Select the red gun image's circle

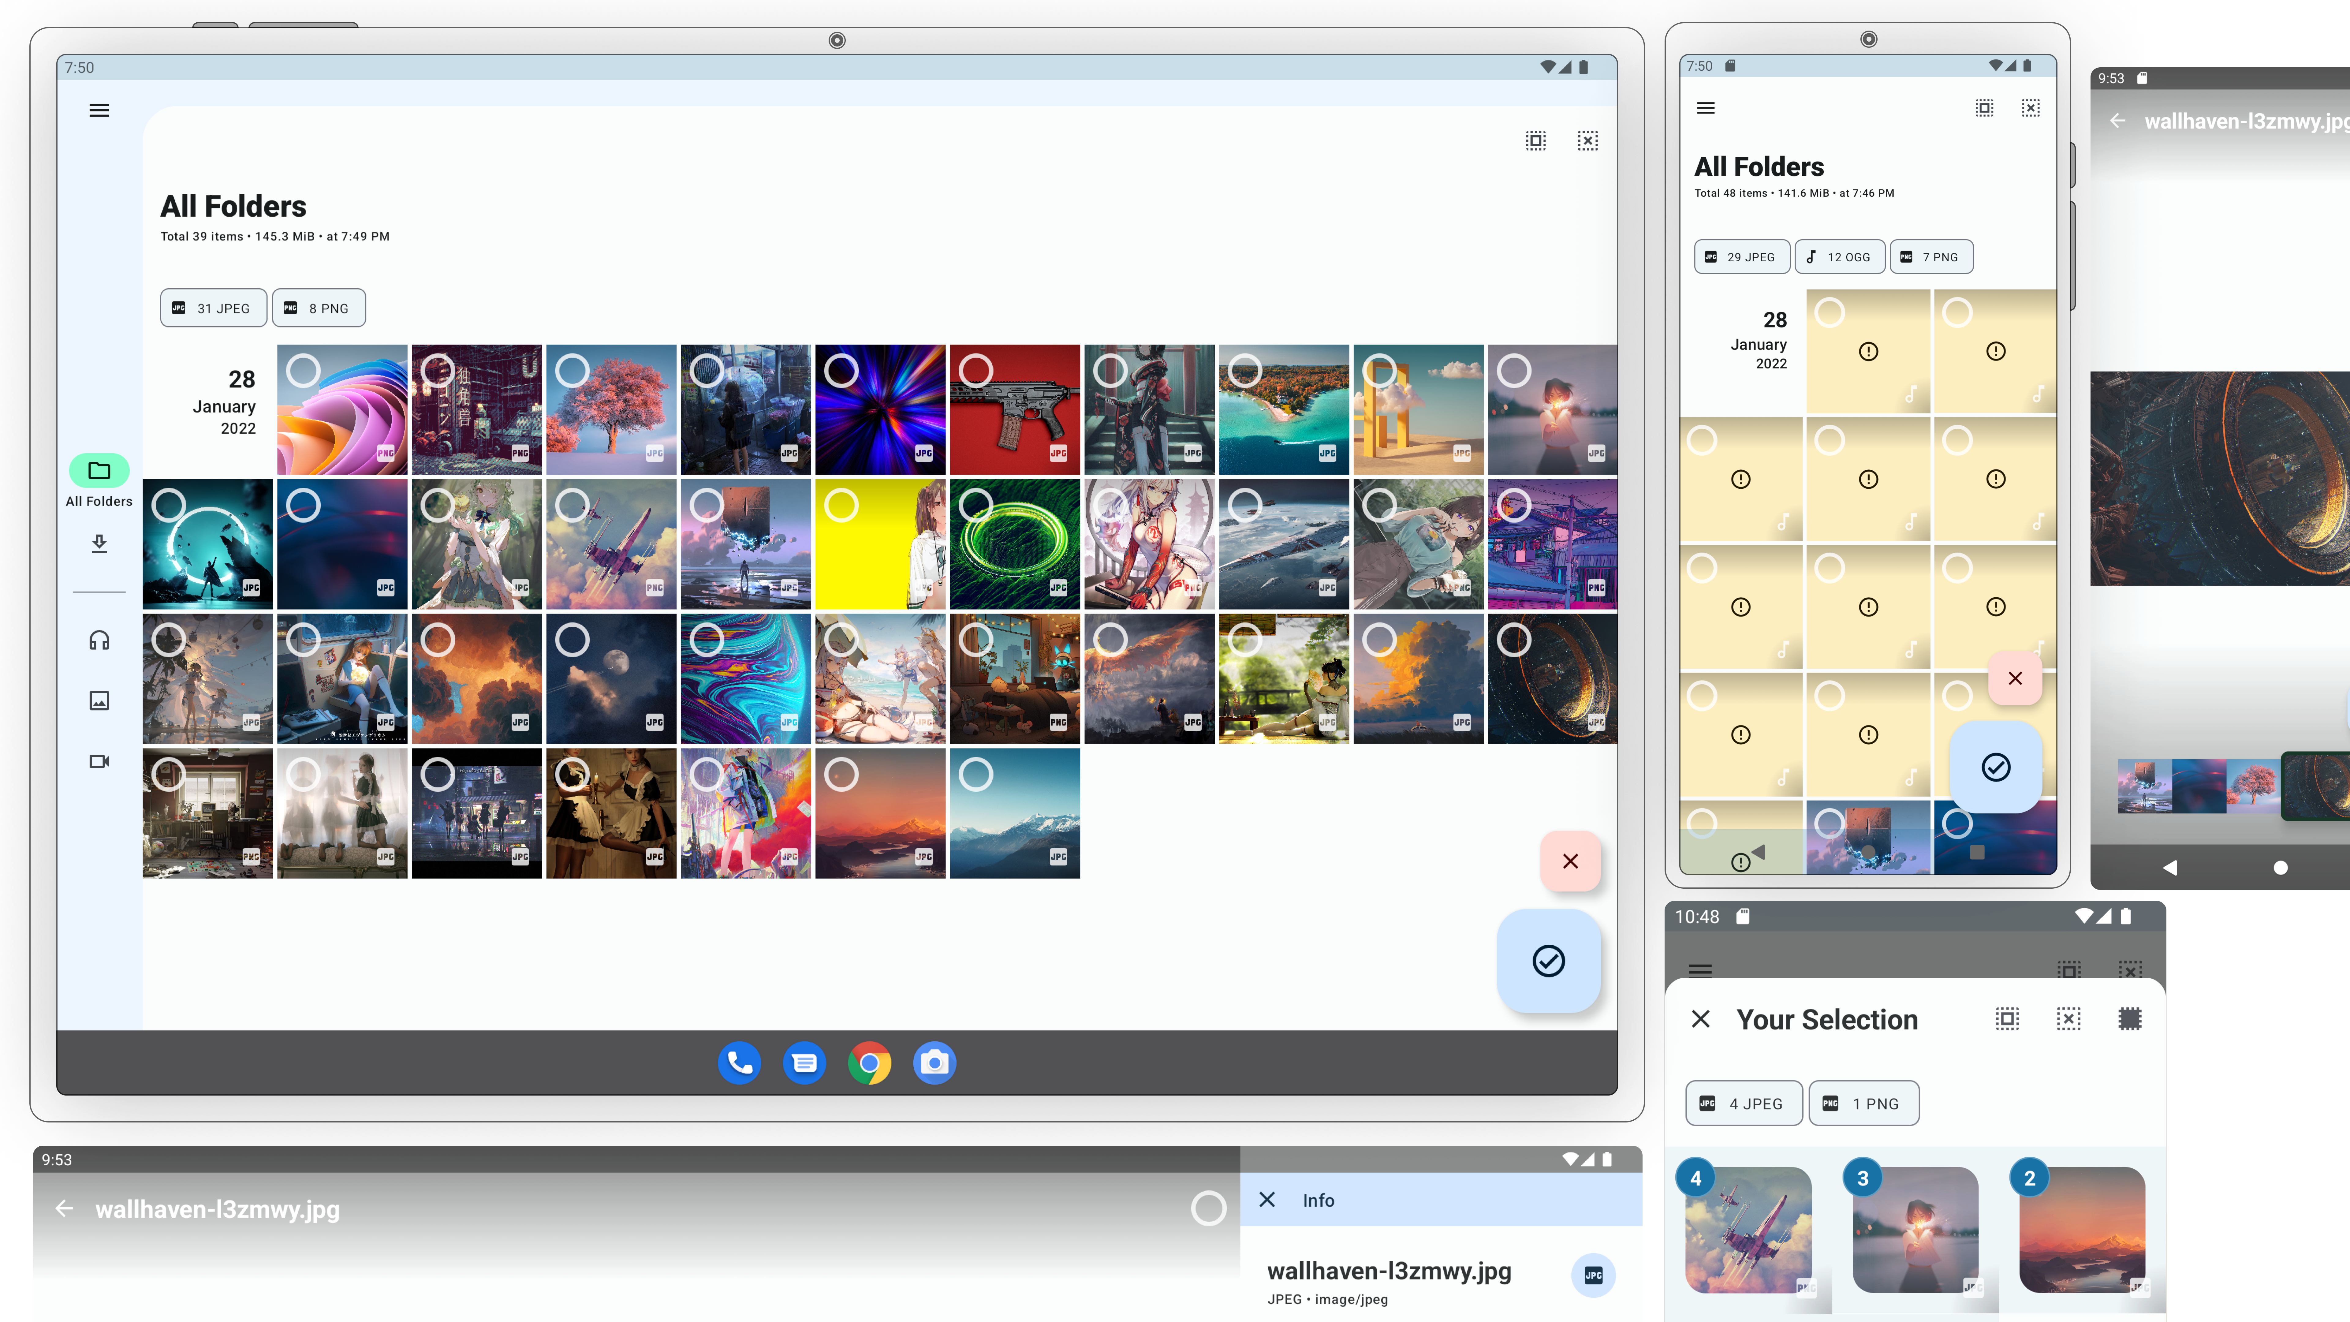(x=976, y=370)
